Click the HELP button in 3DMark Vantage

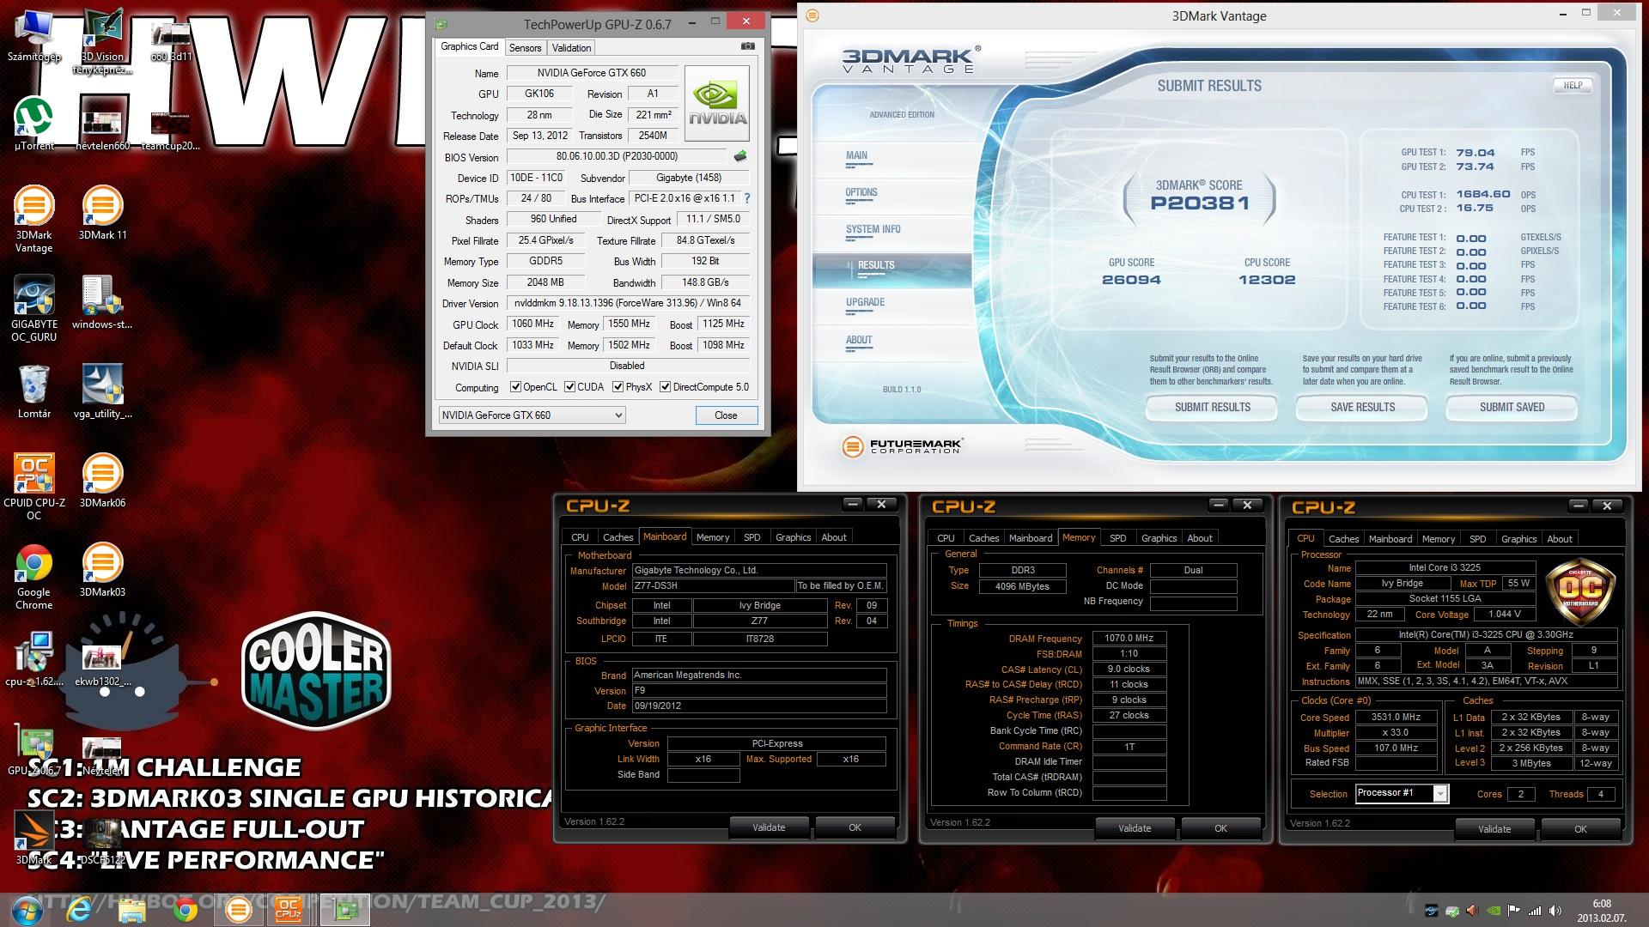[1573, 85]
